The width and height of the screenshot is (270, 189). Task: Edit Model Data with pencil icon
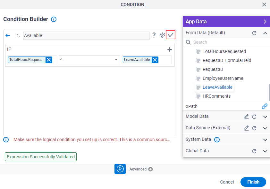[x=246, y=117]
